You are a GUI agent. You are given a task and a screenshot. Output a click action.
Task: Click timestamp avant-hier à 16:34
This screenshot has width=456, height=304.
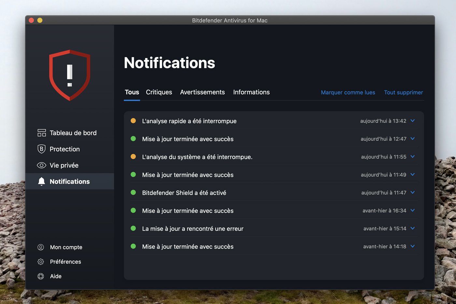pos(384,210)
